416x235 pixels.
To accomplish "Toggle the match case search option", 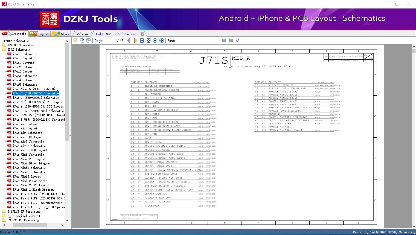I will coord(237,40).
